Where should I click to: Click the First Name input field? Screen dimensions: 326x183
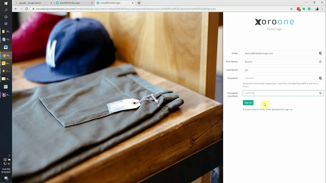tap(283, 62)
